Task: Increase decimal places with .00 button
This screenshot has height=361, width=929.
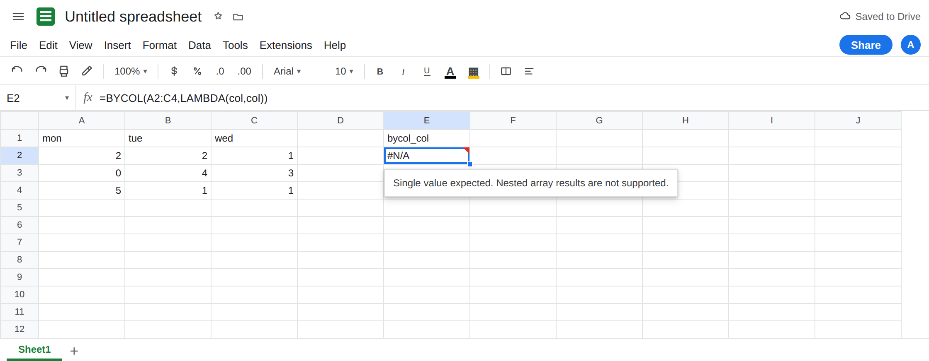Action: [x=244, y=71]
